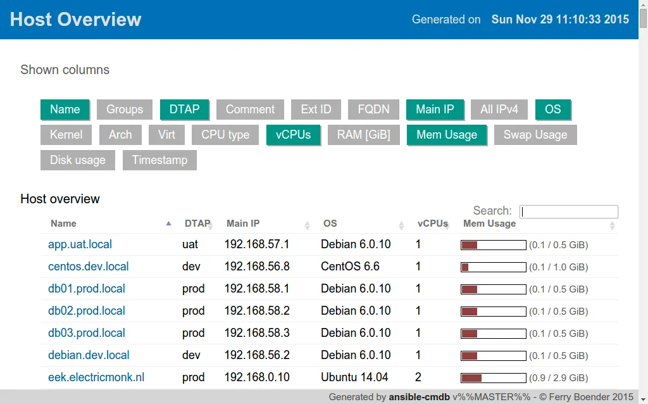Click the sort arrow in Name column header
This screenshot has width=648, height=404.
click(x=168, y=224)
